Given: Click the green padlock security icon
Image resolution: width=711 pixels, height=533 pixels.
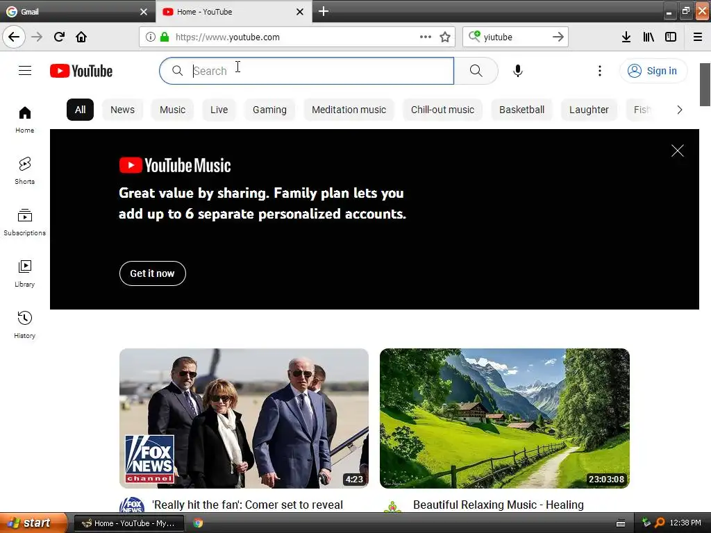Looking at the screenshot, I should point(165,37).
